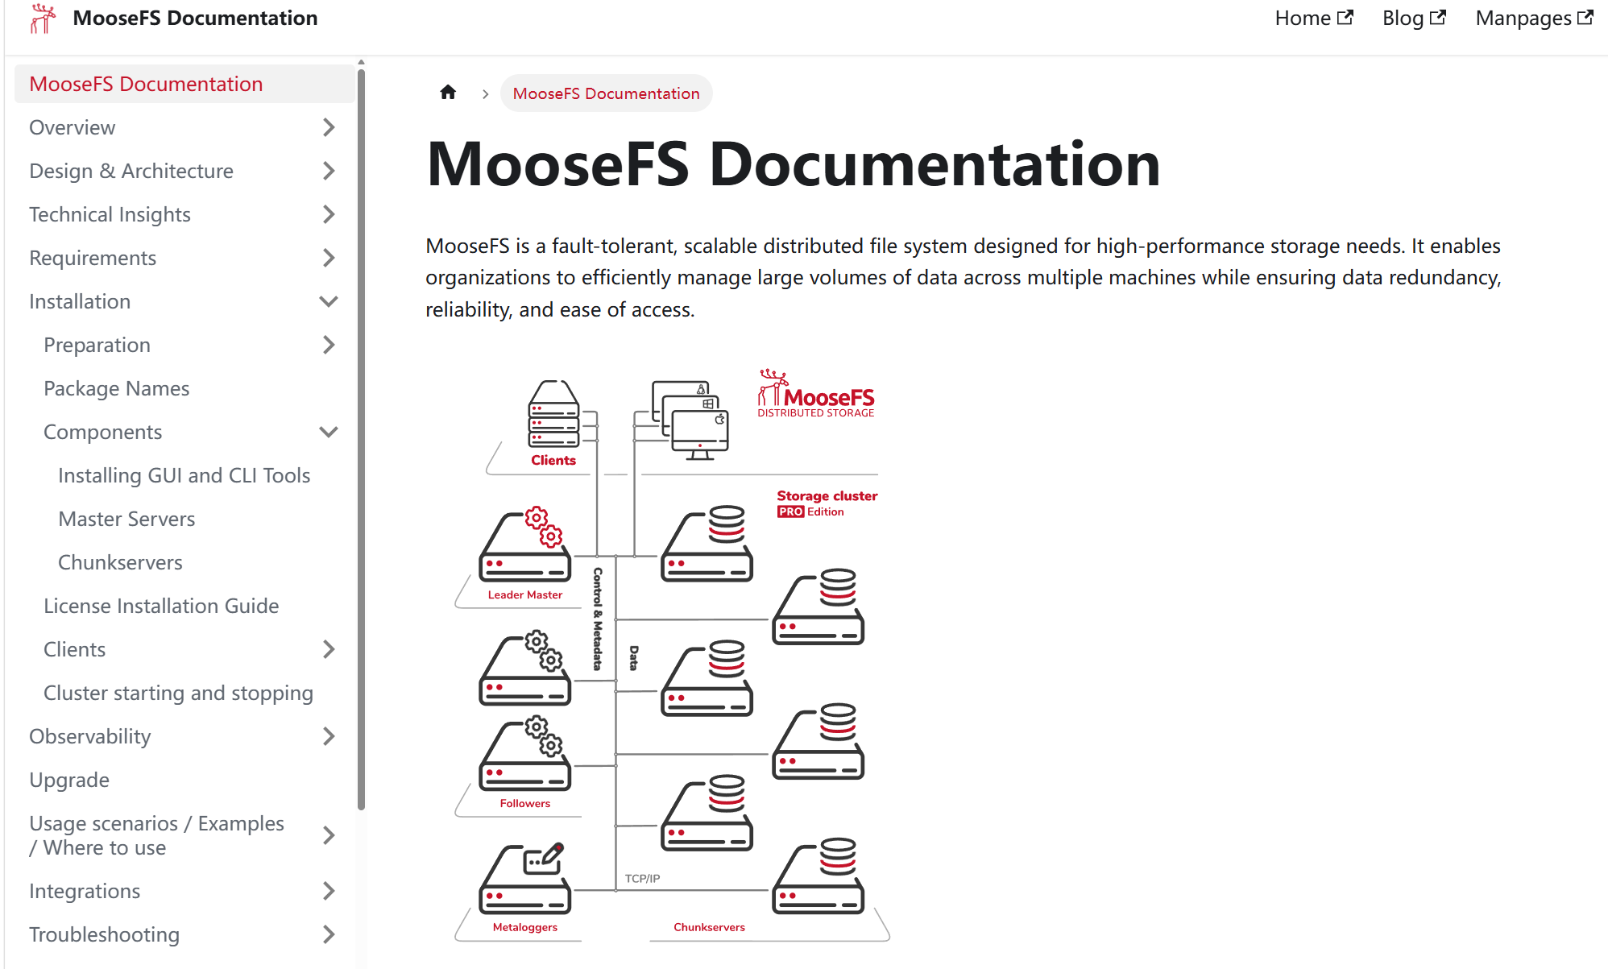Open the Technical Insights page
The width and height of the screenshot is (1608, 969).
[x=110, y=214]
